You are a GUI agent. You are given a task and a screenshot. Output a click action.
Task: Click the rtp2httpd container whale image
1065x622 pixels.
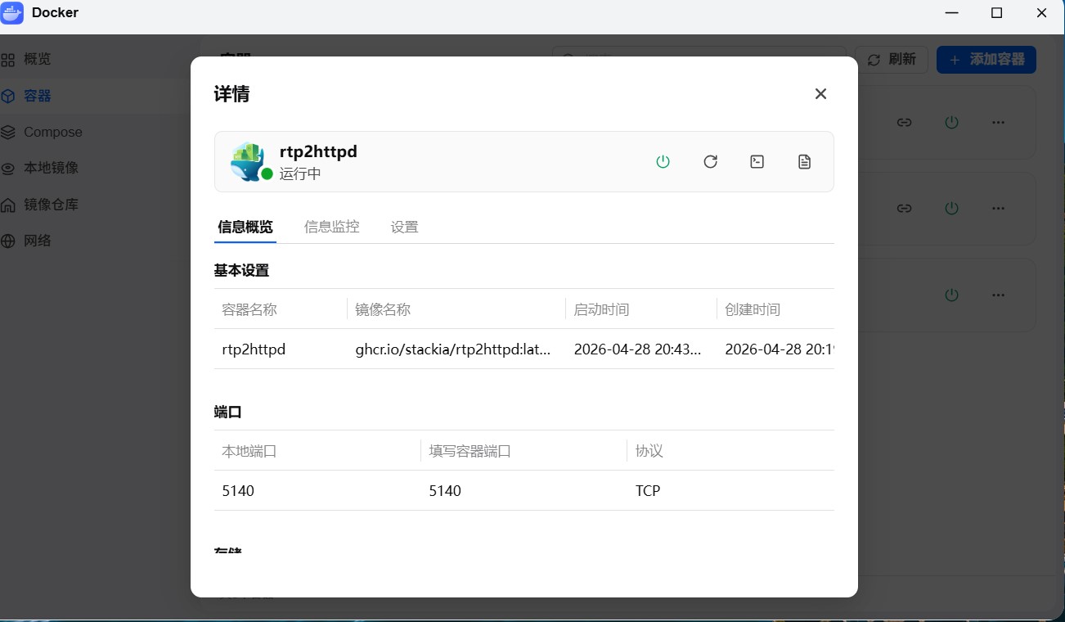(x=247, y=161)
